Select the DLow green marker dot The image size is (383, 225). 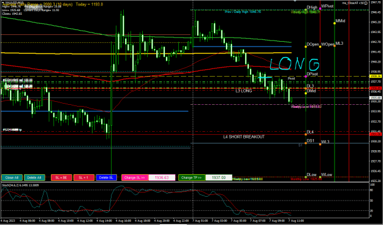tap(306, 177)
